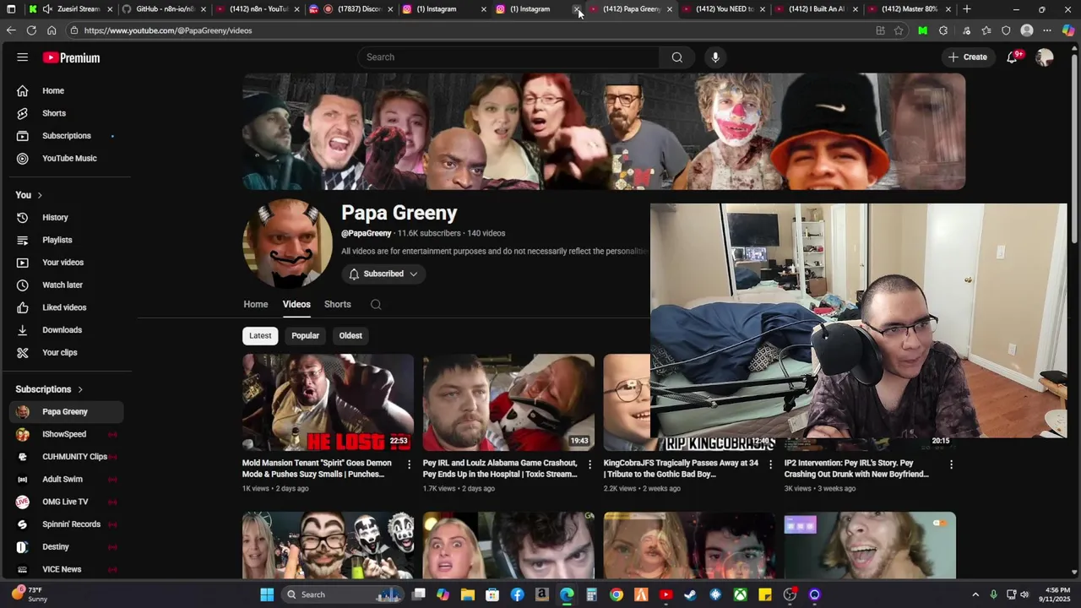Show hidden system tray icons
1081x608 pixels.
pyautogui.click(x=975, y=594)
